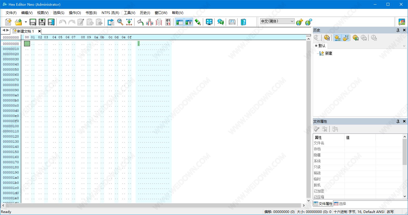Pin the 文件属性 panel

(398, 122)
